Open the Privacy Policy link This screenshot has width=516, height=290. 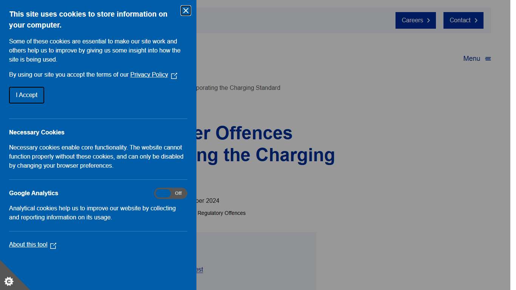tap(149, 74)
